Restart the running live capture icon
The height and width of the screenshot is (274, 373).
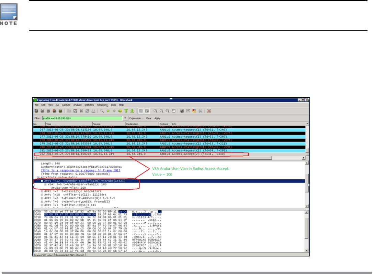(60, 111)
